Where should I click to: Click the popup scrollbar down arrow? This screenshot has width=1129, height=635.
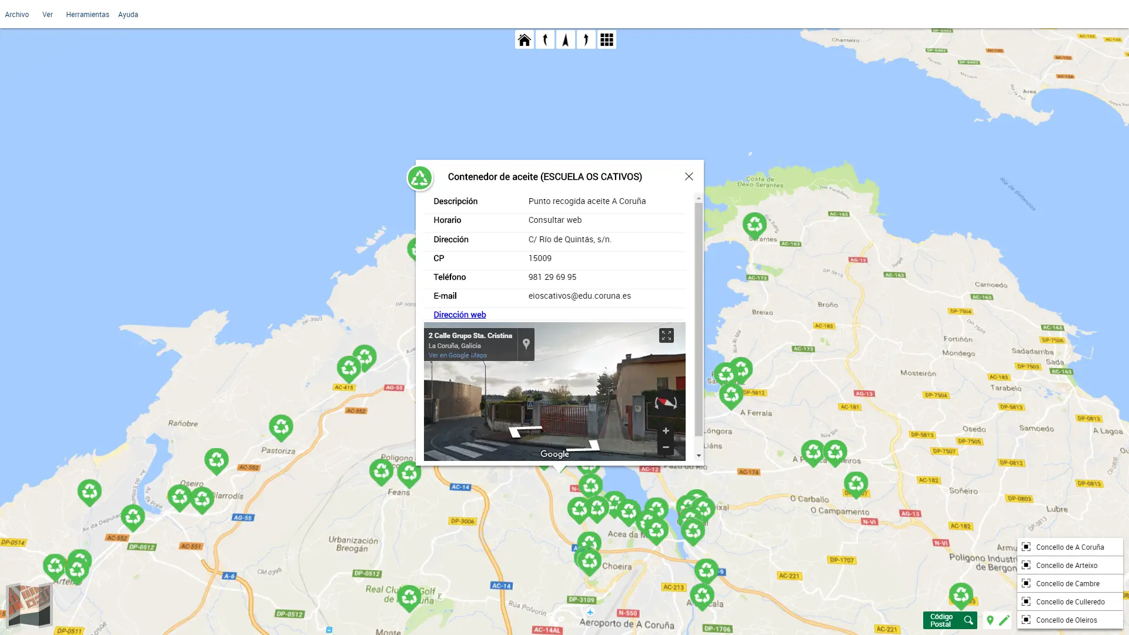(x=699, y=456)
